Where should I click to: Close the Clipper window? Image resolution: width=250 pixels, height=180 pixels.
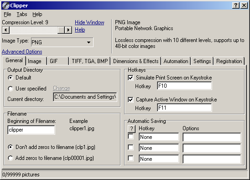point(244,5)
